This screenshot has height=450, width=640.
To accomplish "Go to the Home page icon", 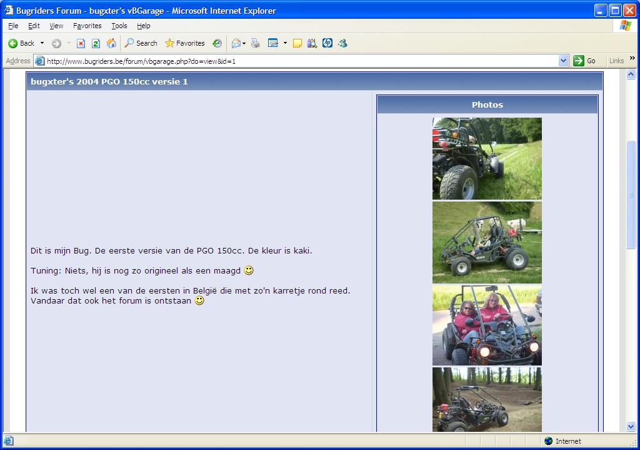I will pyautogui.click(x=111, y=43).
